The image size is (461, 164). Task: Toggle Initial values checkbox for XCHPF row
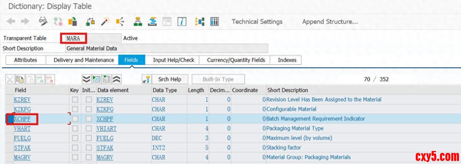click(89, 119)
